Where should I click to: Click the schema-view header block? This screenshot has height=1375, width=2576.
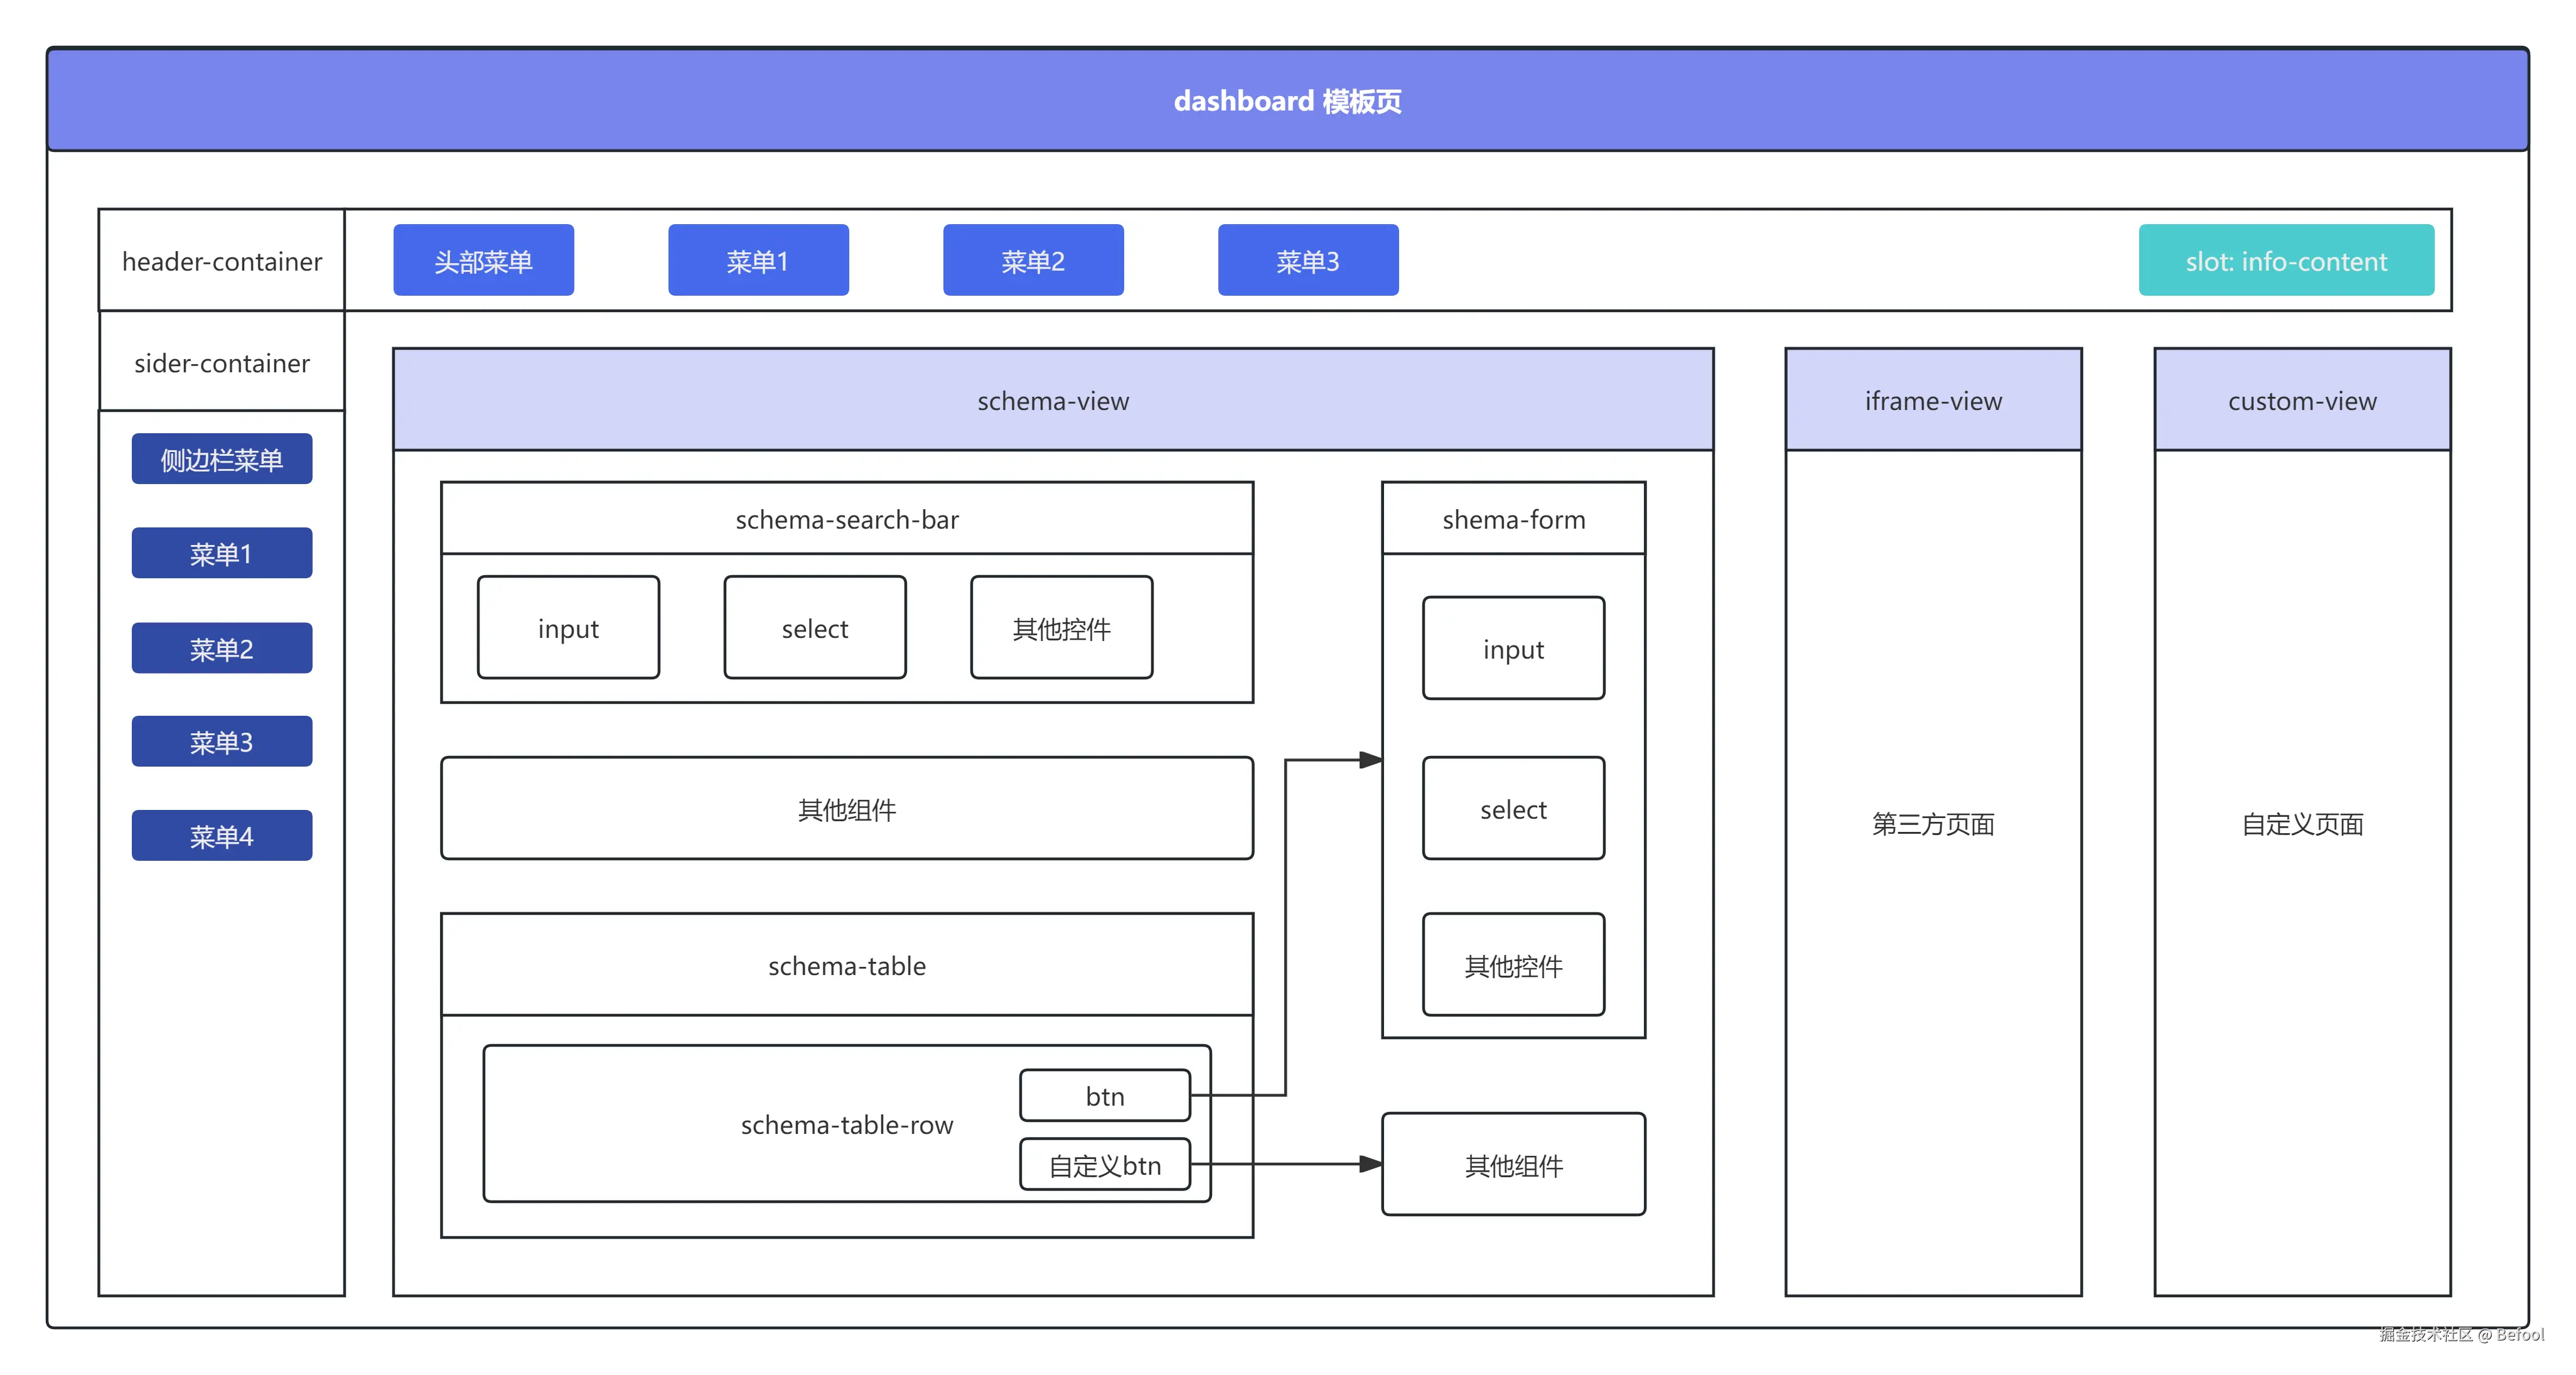pos(1053,400)
